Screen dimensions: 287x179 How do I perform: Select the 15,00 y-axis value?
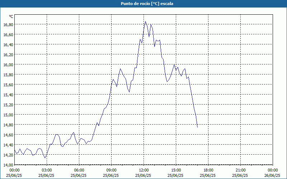click(8, 115)
